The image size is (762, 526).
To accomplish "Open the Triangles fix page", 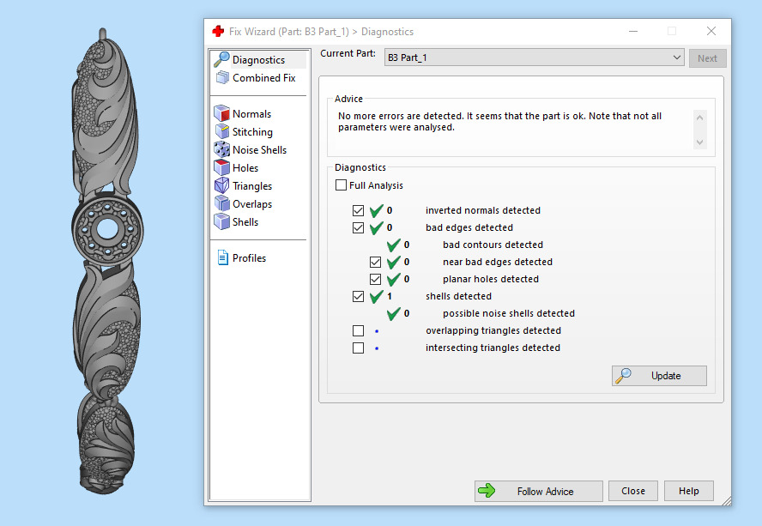I will [x=252, y=185].
